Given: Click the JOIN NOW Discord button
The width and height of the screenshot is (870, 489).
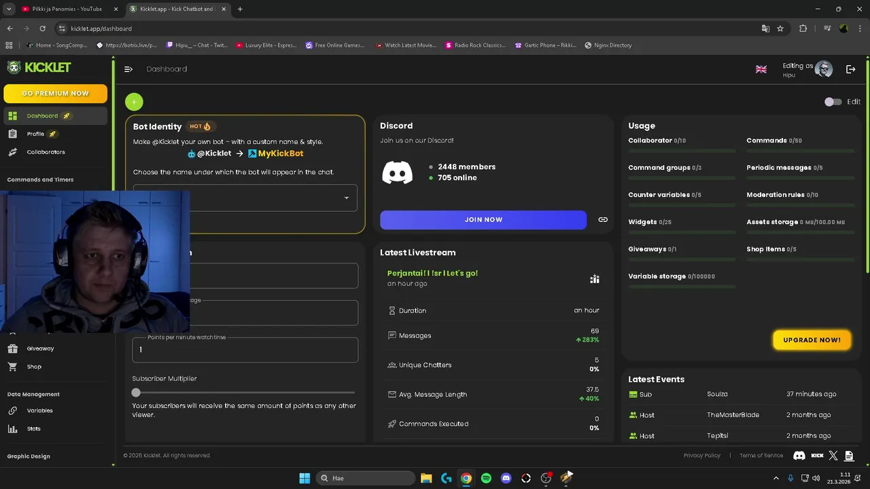Looking at the screenshot, I should (x=483, y=219).
